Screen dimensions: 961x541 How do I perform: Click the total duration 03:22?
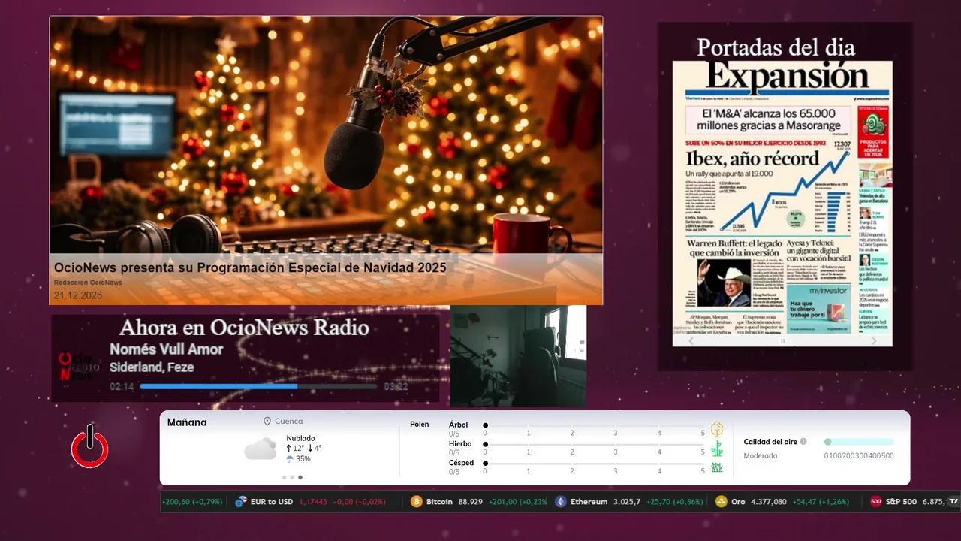click(x=396, y=387)
